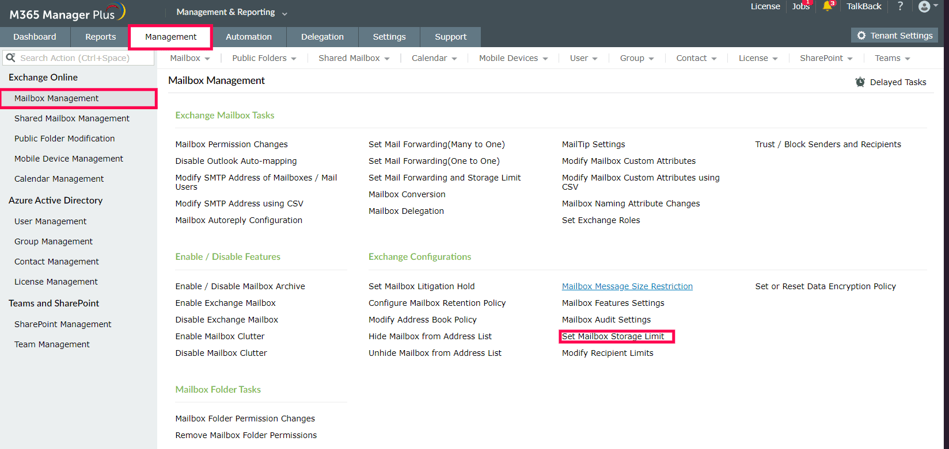The height and width of the screenshot is (449, 949).
Task: Click Set or Reset Data Encryption Policy
Action: coord(826,286)
